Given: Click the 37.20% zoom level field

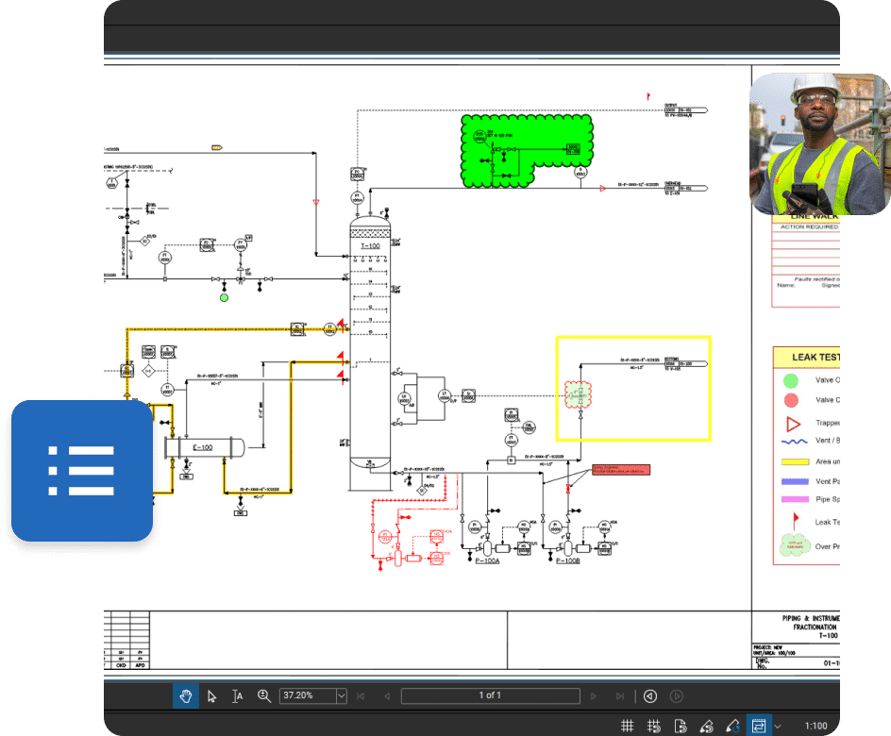Looking at the screenshot, I should coord(308,695).
